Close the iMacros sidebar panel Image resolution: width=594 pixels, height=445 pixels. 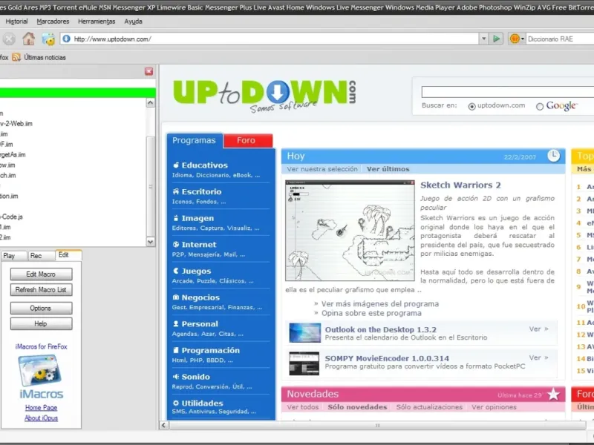(149, 71)
